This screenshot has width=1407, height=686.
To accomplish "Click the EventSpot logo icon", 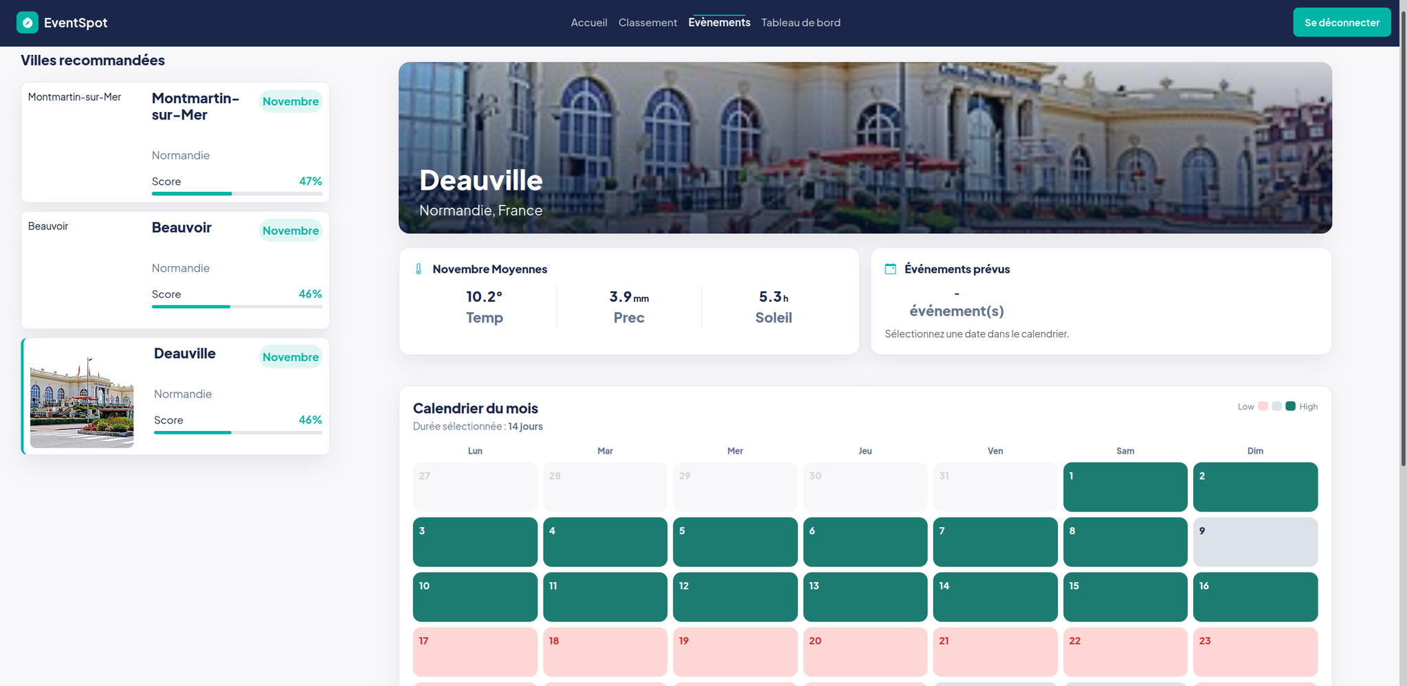I will (27, 23).
